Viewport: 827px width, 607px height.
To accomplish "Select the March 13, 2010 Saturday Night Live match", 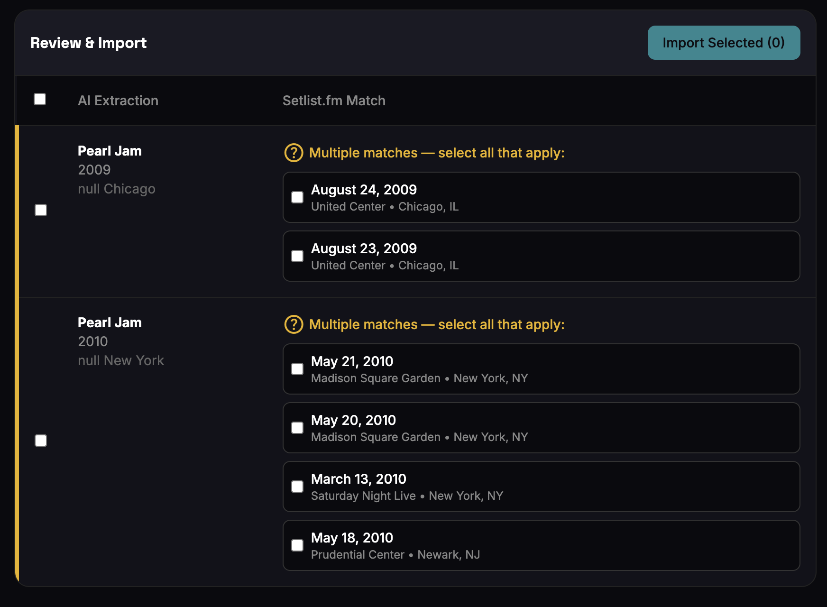I will (x=297, y=487).
